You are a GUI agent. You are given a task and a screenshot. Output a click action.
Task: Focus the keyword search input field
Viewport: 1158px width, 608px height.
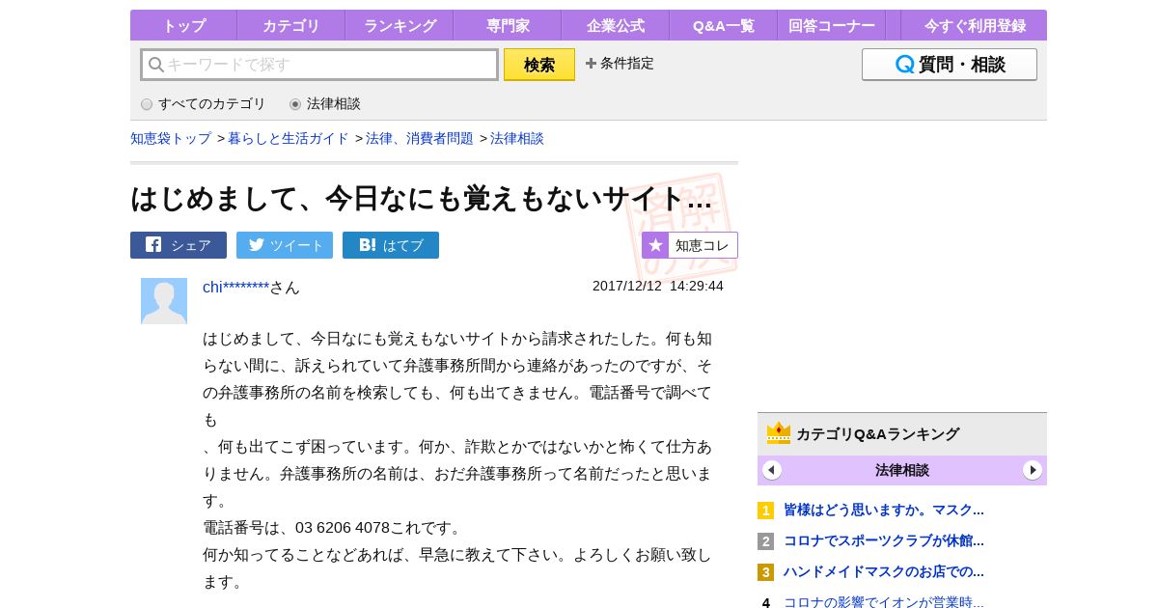click(319, 65)
